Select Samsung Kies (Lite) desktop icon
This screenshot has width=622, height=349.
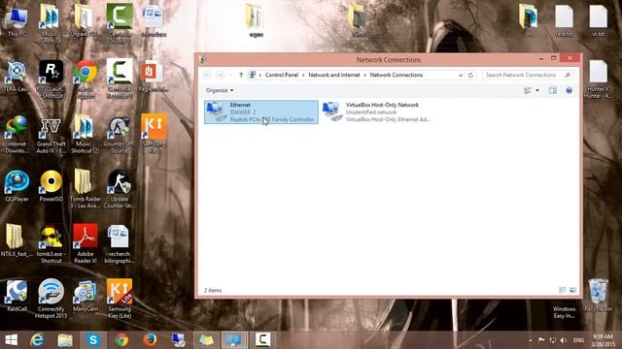120,300
